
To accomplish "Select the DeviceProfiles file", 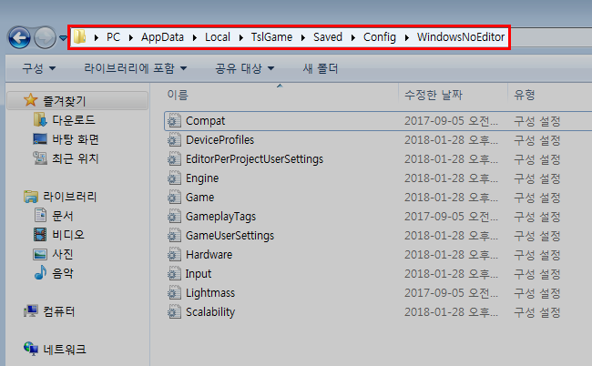I will pos(219,140).
